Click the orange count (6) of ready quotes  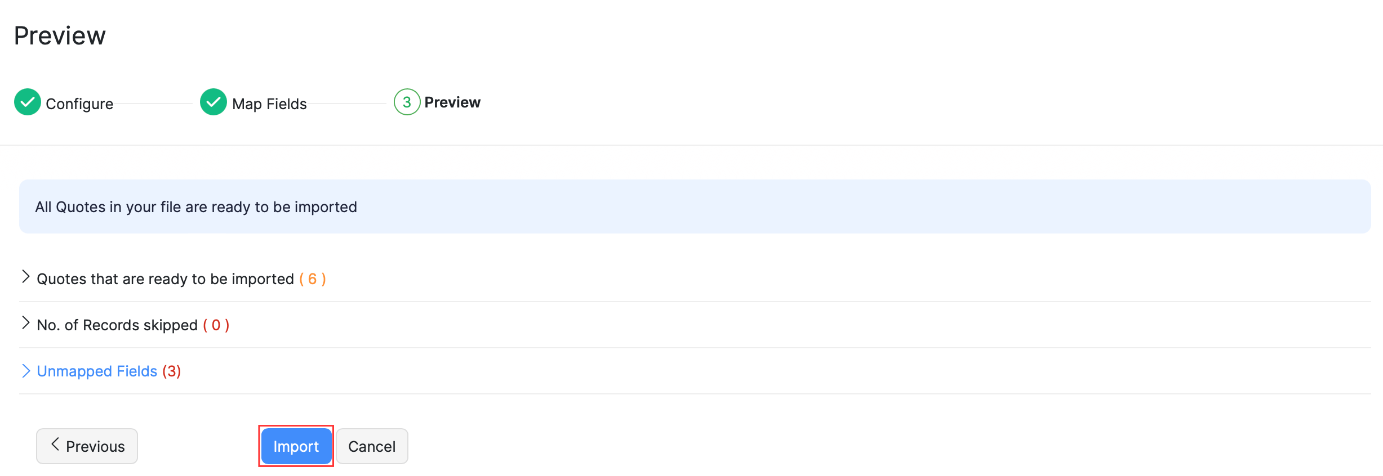click(x=313, y=279)
